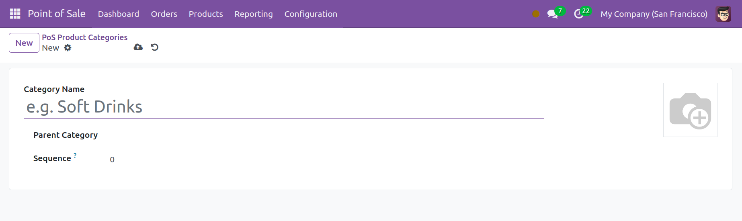Upload a category image via camera placeholder
742x221 pixels.
pos(690,110)
